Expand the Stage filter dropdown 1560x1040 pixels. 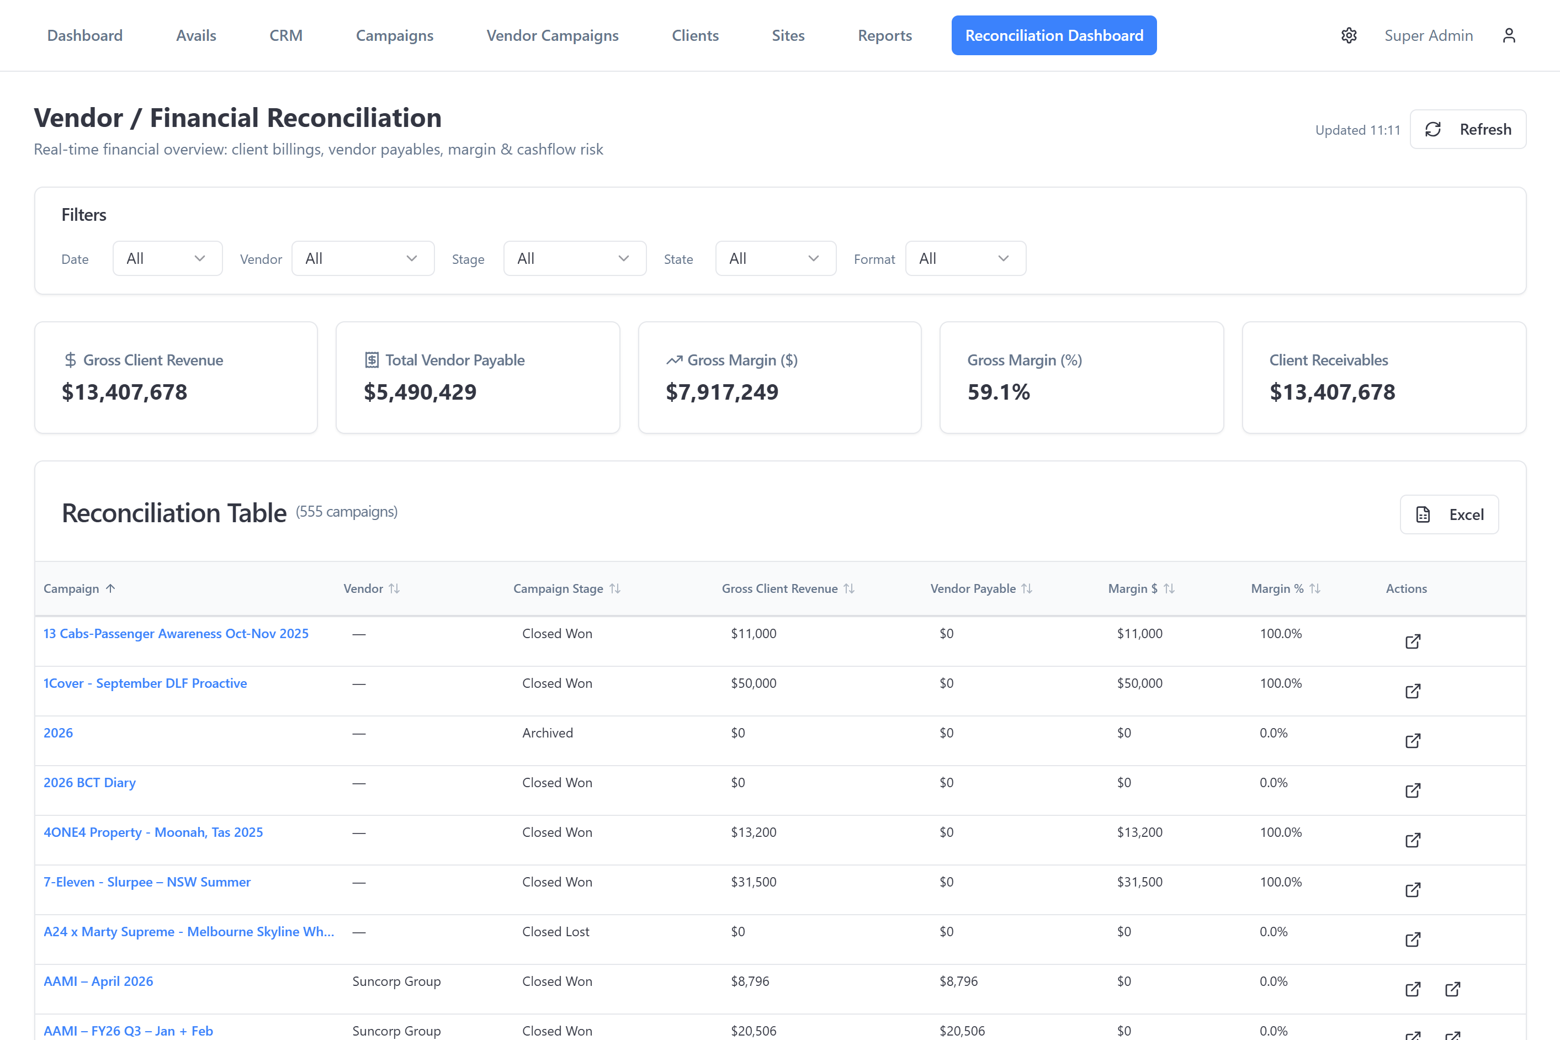575,259
